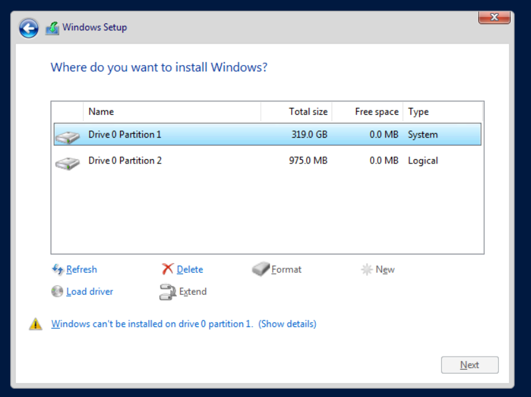
Task: Click the Type column header
Action: click(x=418, y=112)
